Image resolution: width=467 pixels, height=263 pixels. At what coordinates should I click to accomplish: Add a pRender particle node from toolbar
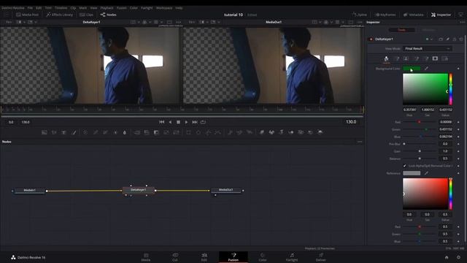250,132
